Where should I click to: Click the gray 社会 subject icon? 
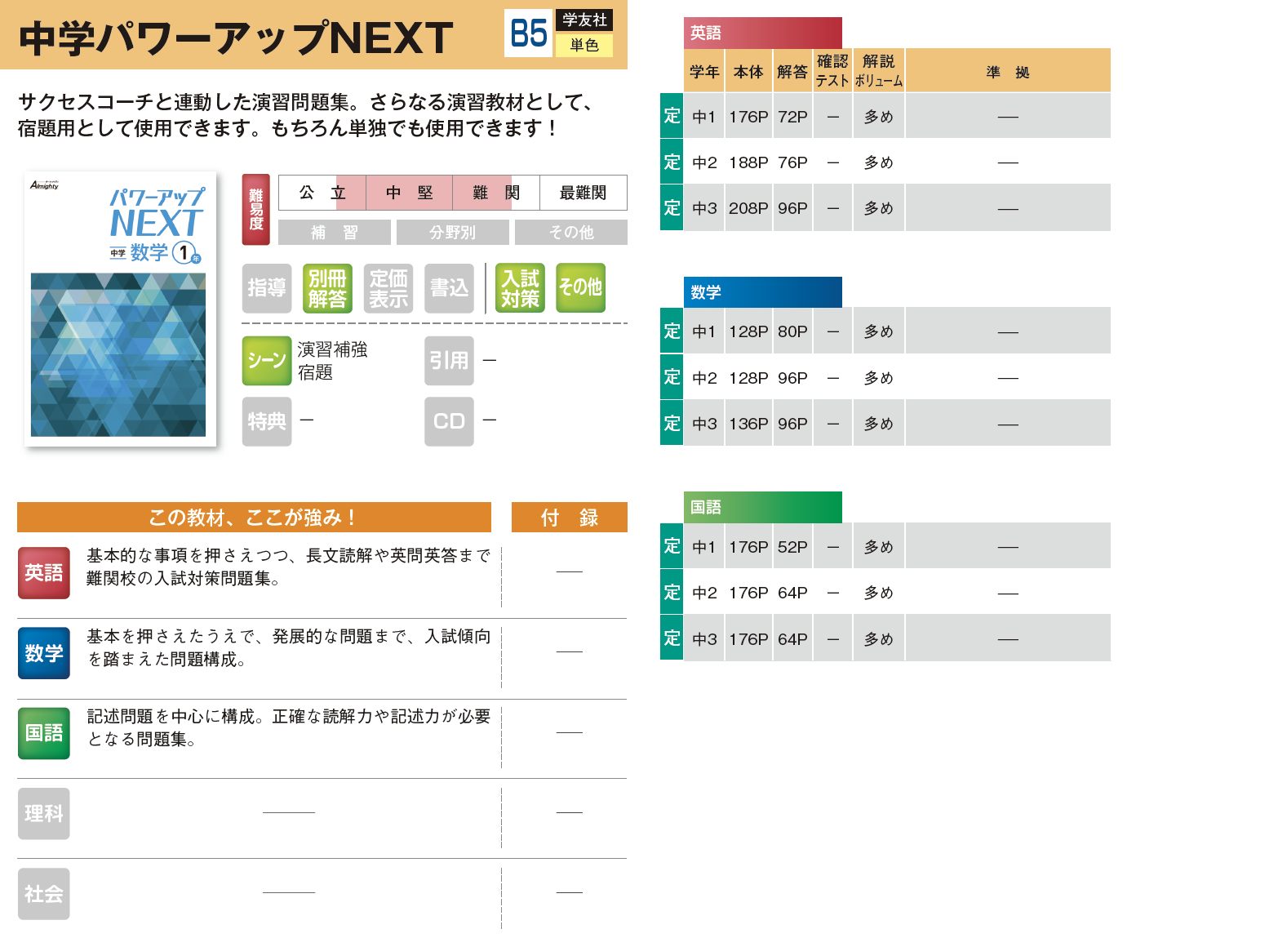44,894
